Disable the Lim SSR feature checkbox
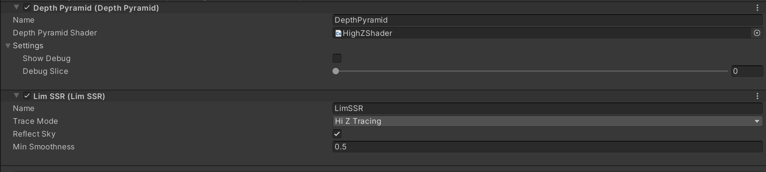The height and width of the screenshot is (172, 766). [x=27, y=96]
